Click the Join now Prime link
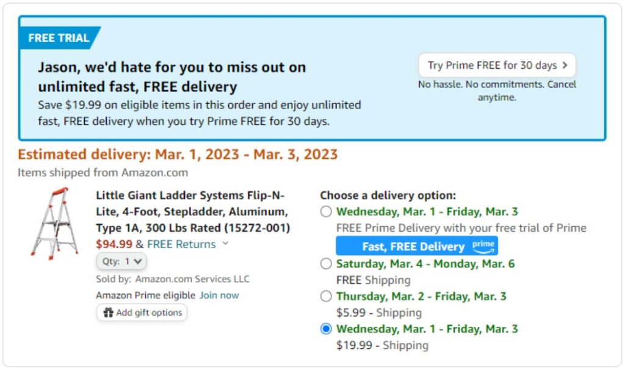Screen dimensions: 625x369 (x=219, y=295)
